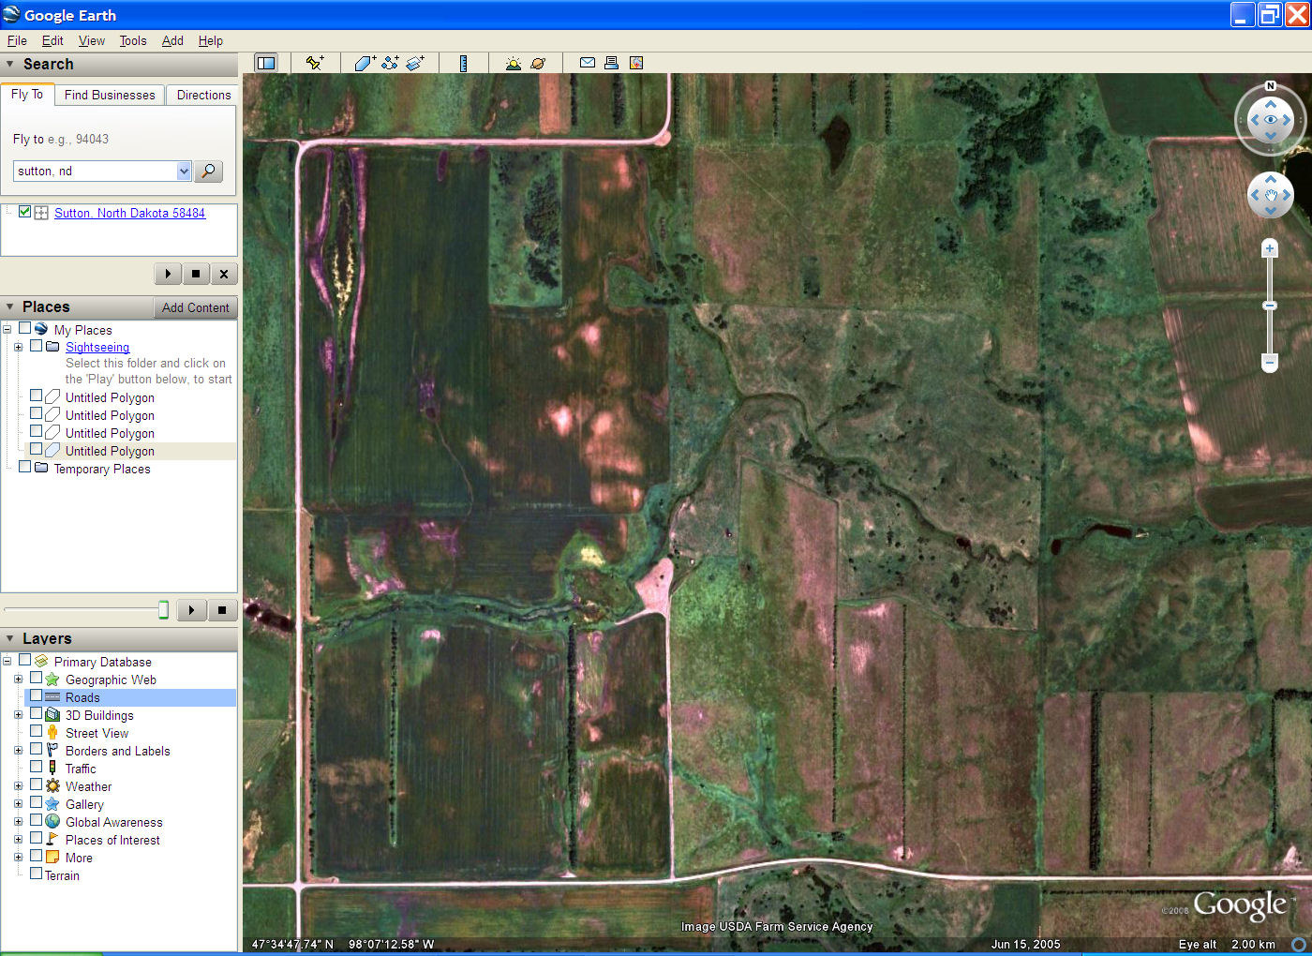Reset north on the compass N
Image resolution: width=1312 pixels, height=956 pixels.
(1271, 86)
